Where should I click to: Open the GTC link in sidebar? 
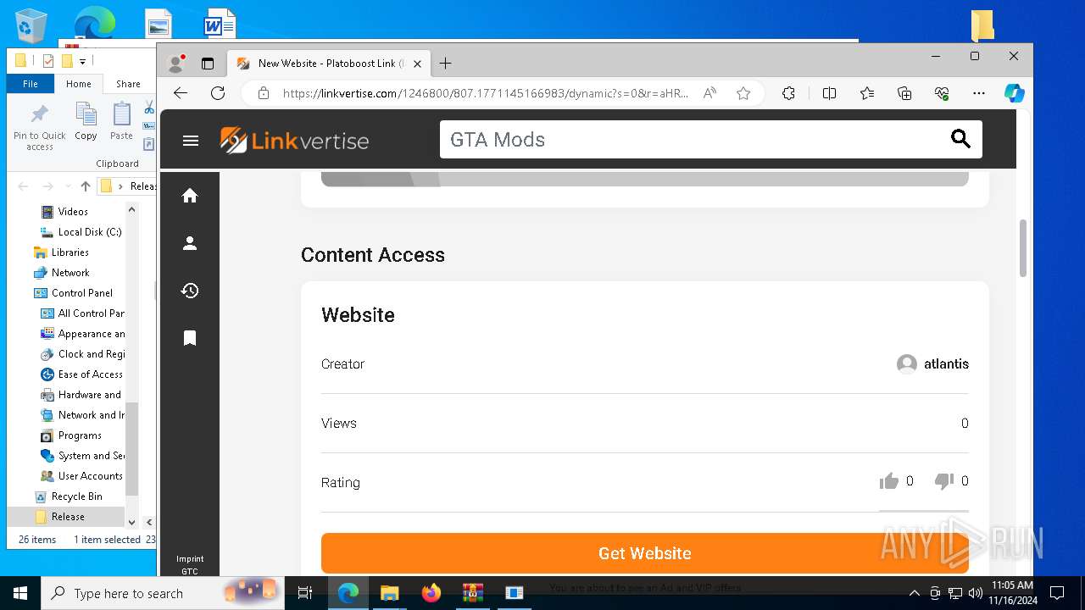(x=190, y=572)
